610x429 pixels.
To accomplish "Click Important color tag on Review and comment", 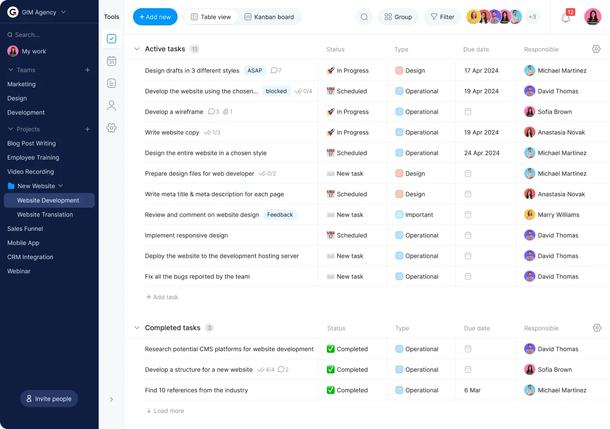I will (x=399, y=214).
